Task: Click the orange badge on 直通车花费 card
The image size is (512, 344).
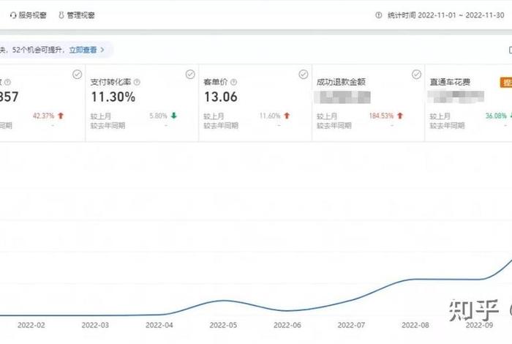Action: (506, 83)
